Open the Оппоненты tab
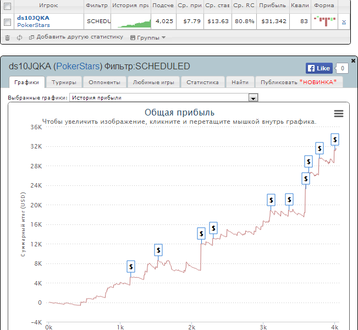The width and height of the screenshot is (358, 330). pyautogui.click(x=104, y=82)
